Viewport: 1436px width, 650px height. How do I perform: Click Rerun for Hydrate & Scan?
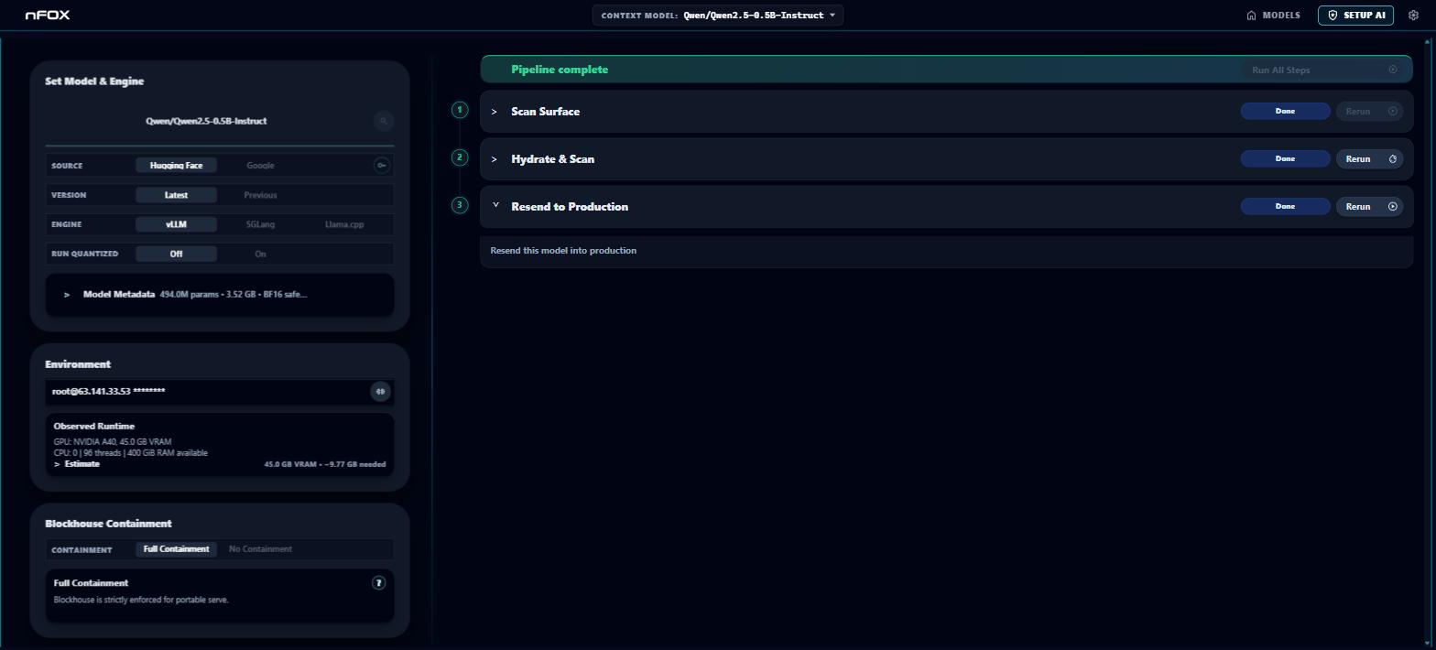point(1369,158)
